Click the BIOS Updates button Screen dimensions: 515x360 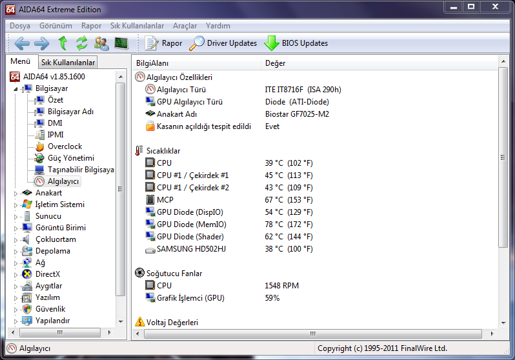(x=296, y=43)
